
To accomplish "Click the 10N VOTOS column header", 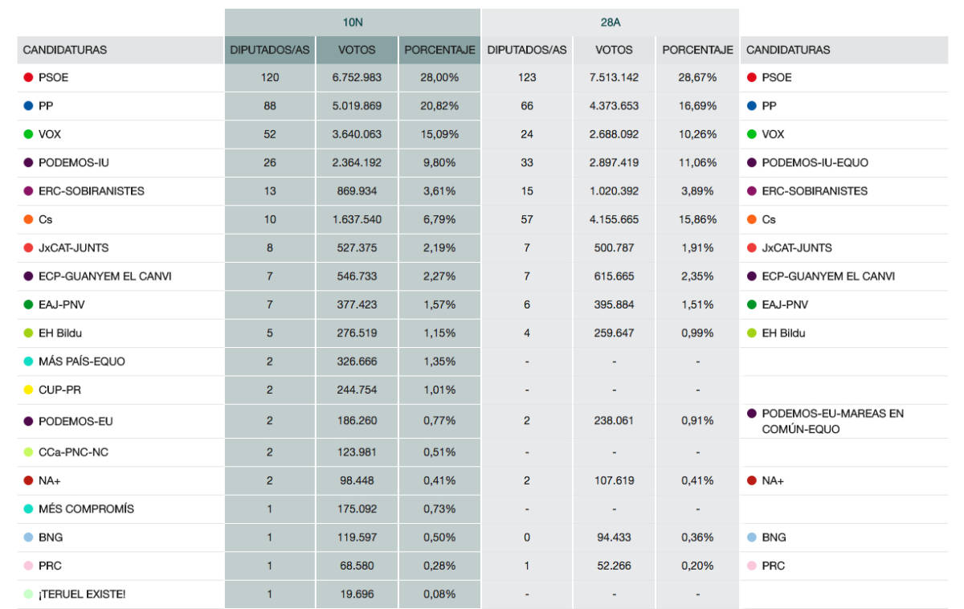I will tap(357, 50).
